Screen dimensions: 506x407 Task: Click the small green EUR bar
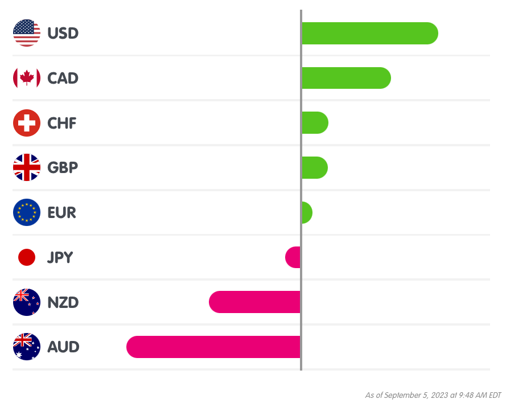click(x=306, y=212)
